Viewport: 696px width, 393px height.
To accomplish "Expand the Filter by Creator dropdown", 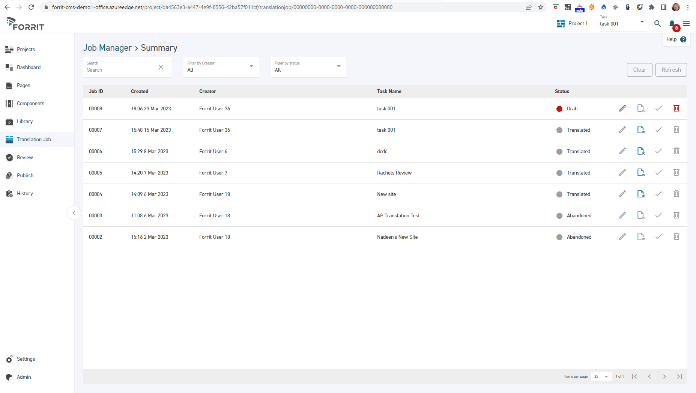I will 221,67.
